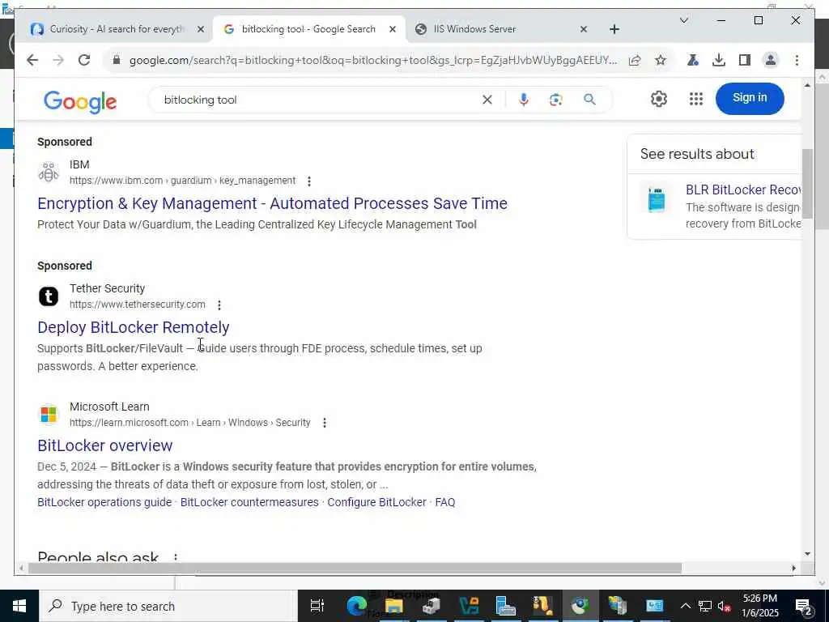Open the BitLocker overview result
829x622 pixels.
(x=104, y=446)
